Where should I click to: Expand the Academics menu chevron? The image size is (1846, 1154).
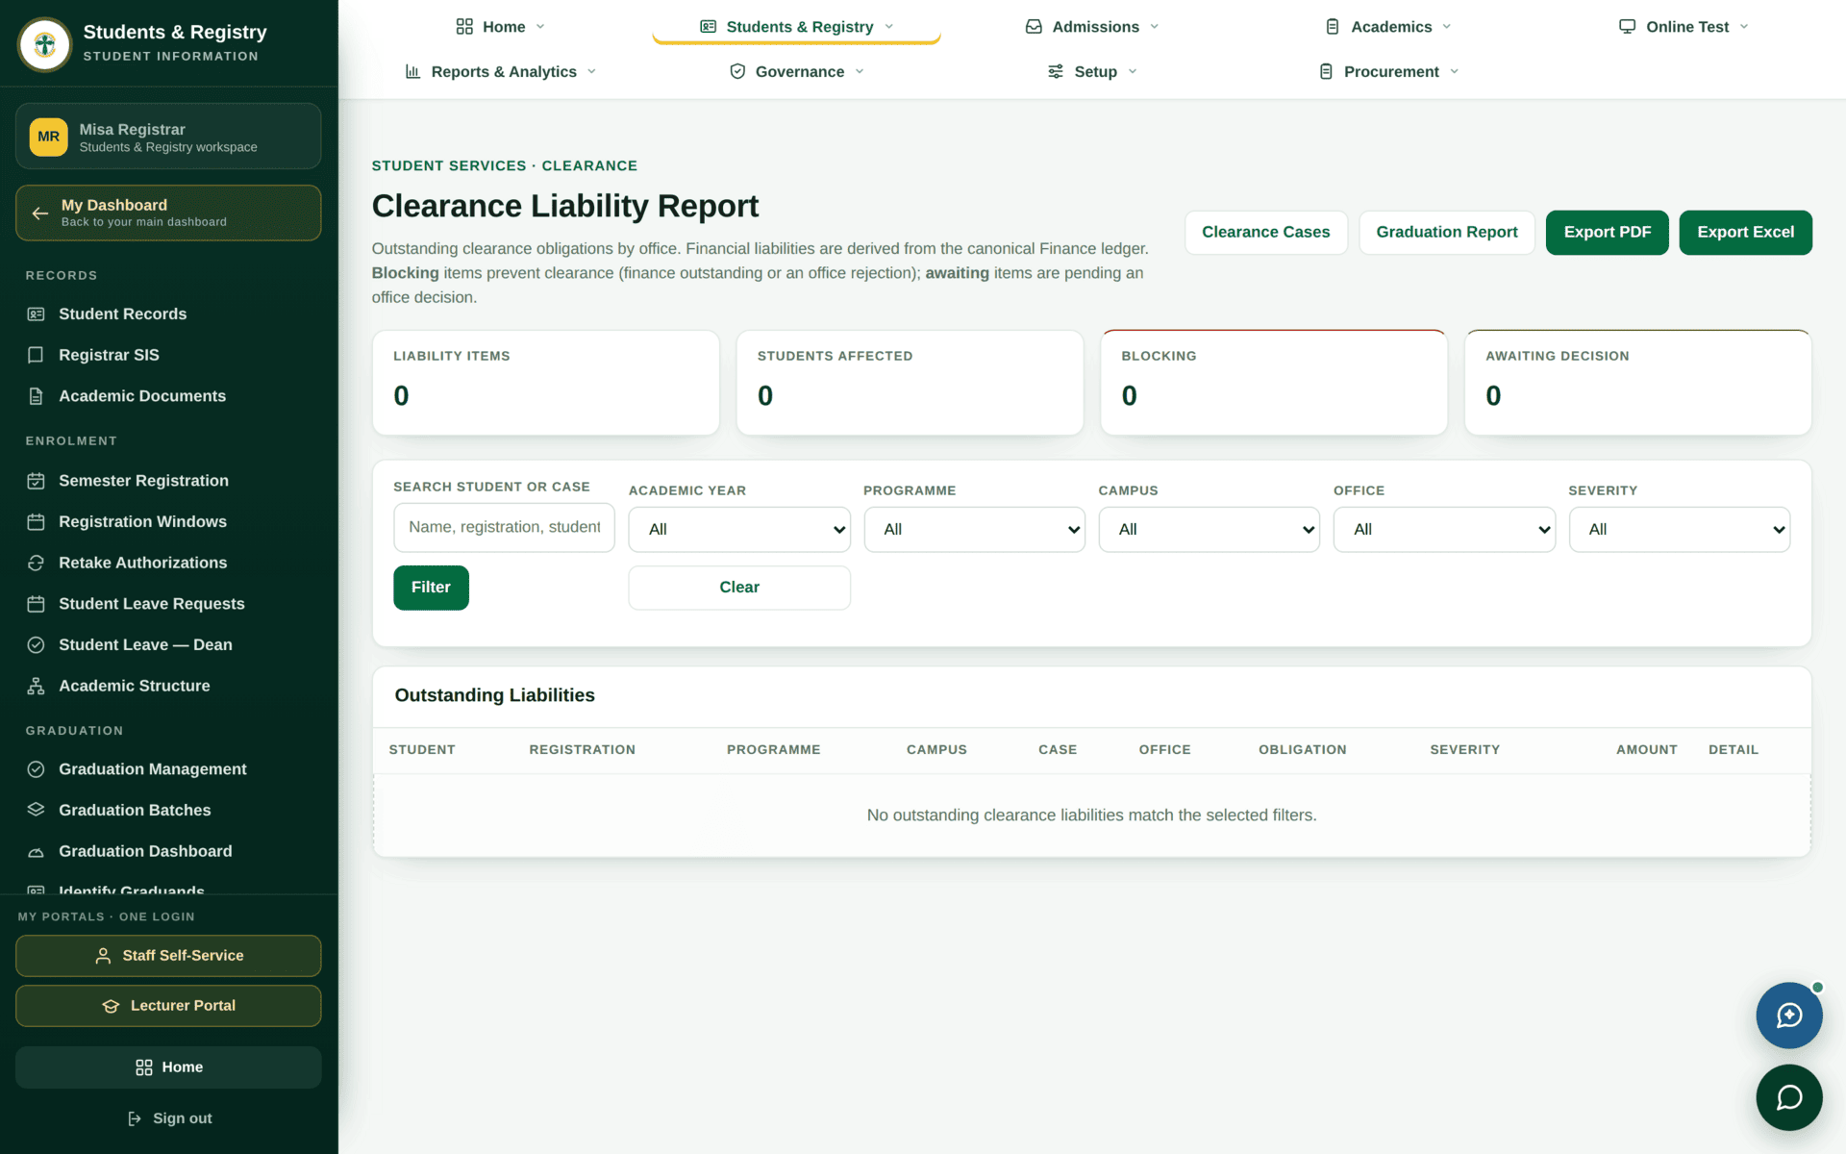[1446, 27]
